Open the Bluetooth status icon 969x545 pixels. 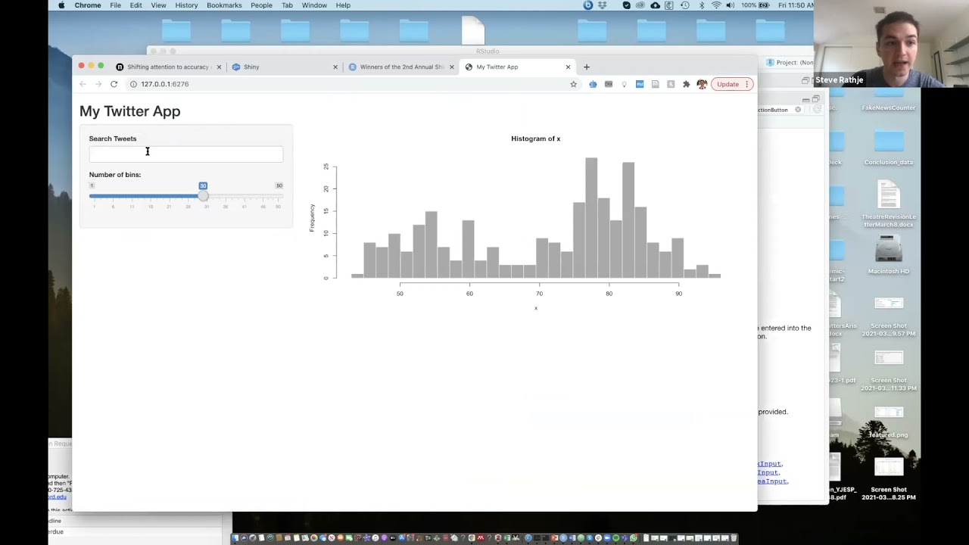tap(701, 5)
